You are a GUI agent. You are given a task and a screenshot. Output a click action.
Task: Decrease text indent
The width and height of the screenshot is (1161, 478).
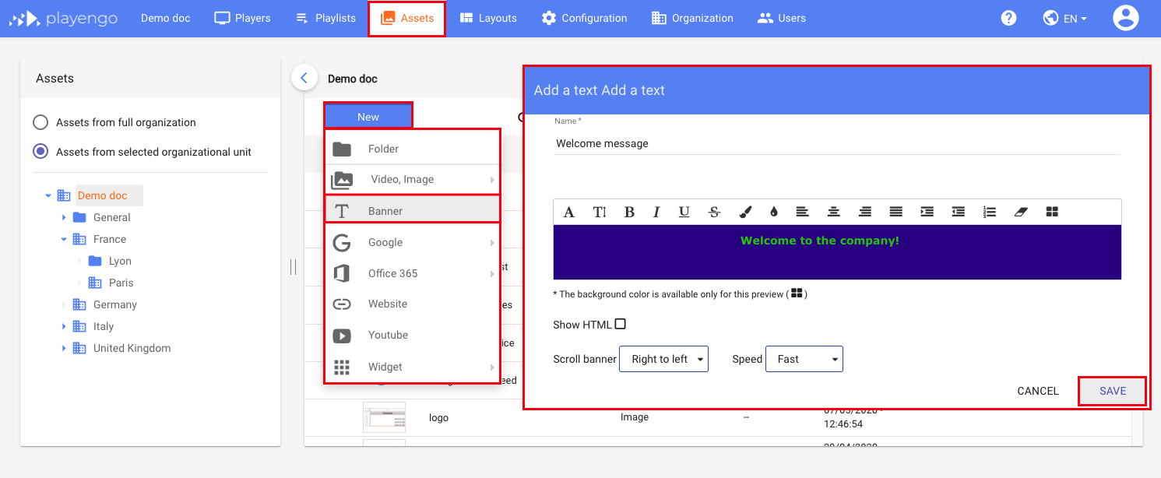[959, 212]
